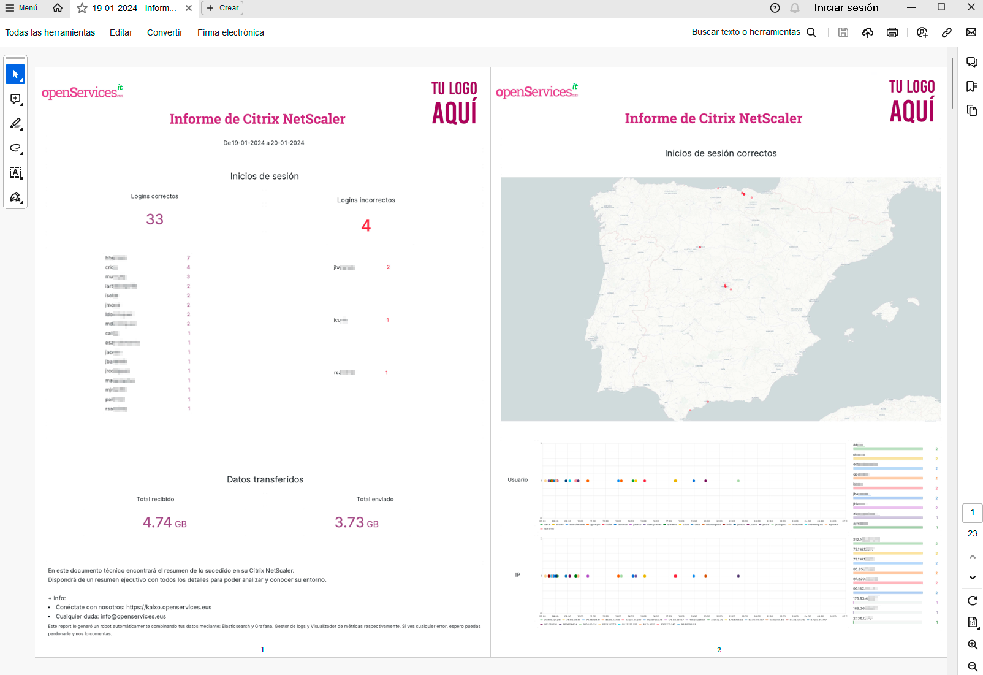The image size is (983, 675).
Task: Choose the add comment tool
Action: pyautogui.click(x=15, y=99)
